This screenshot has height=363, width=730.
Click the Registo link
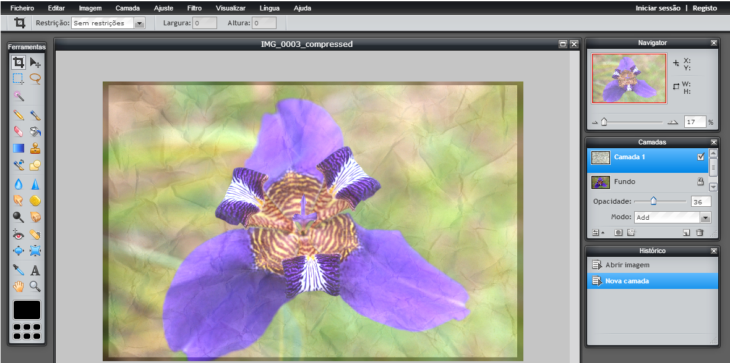(x=705, y=8)
